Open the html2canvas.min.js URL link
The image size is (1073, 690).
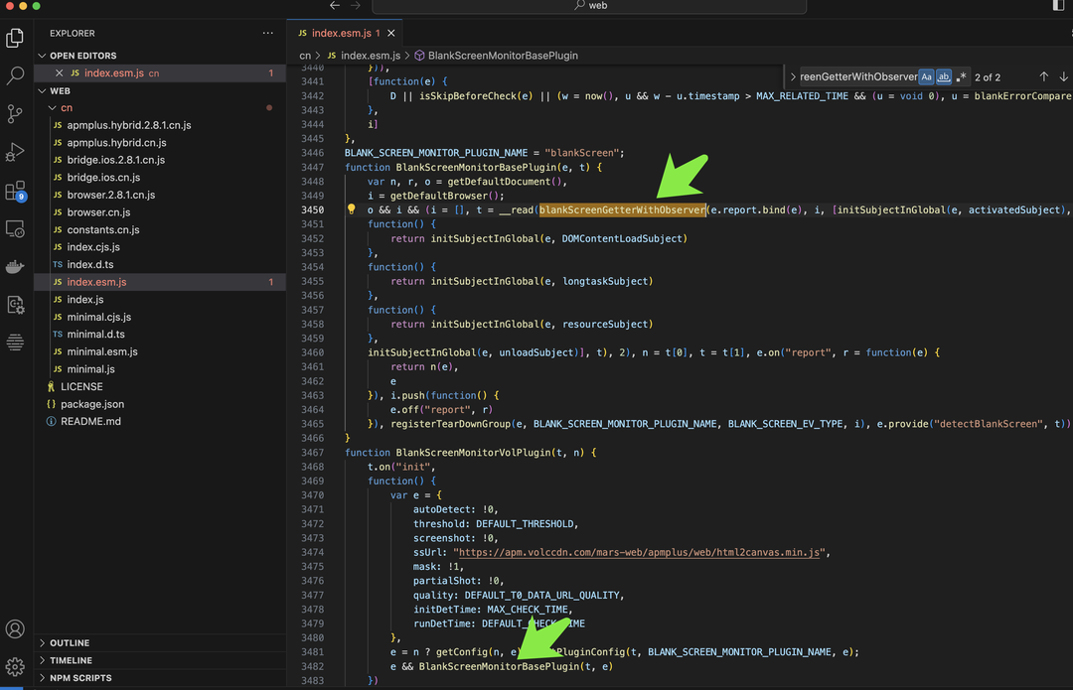(x=639, y=552)
